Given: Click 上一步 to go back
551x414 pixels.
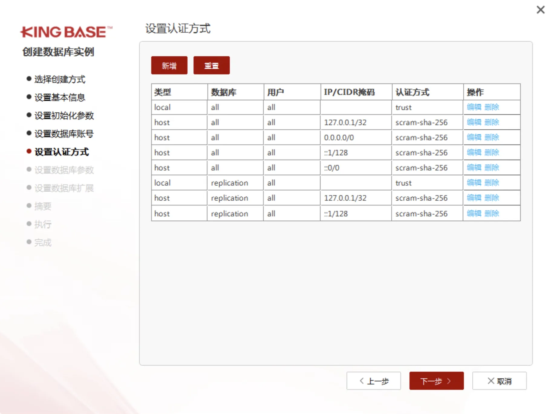Looking at the screenshot, I should [x=374, y=381].
